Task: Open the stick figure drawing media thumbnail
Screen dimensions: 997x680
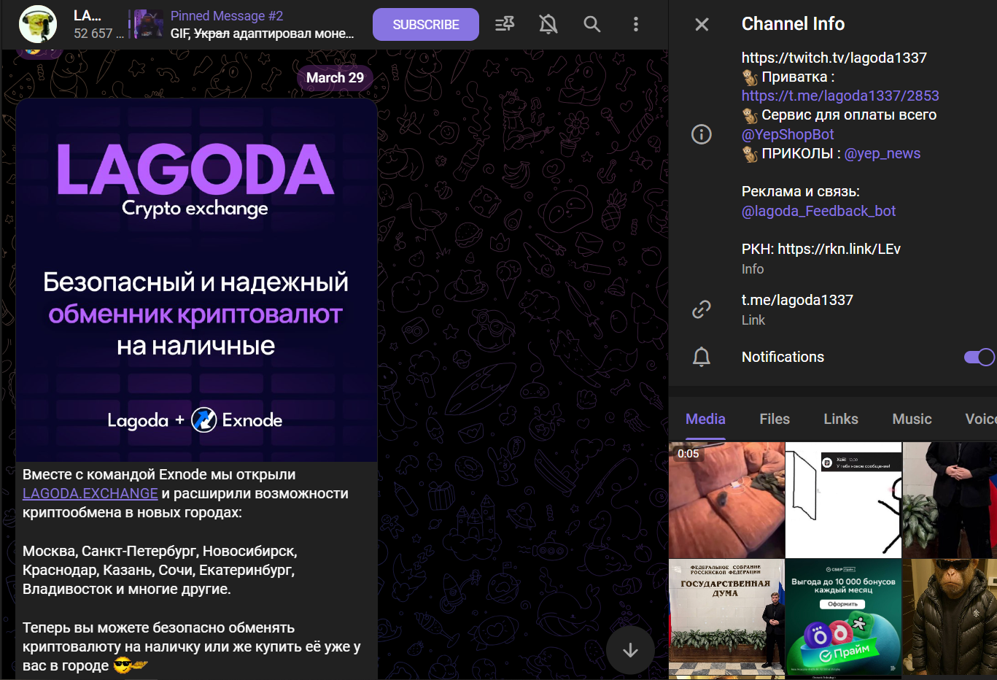Action: pyautogui.click(x=843, y=500)
